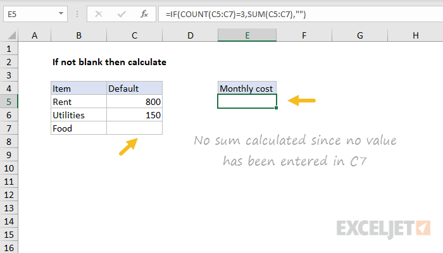Click the cell containing 150
The height and width of the screenshot is (253, 443).
point(134,115)
